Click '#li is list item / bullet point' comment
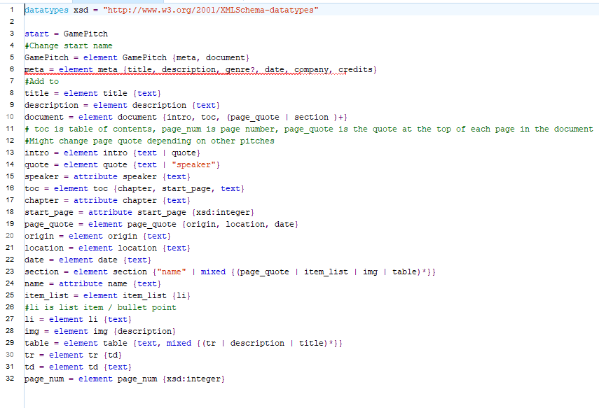The height and width of the screenshot is (408, 599). click(100, 307)
